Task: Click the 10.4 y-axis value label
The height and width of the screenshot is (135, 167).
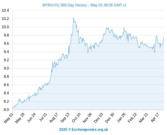Action: pos(5,10)
